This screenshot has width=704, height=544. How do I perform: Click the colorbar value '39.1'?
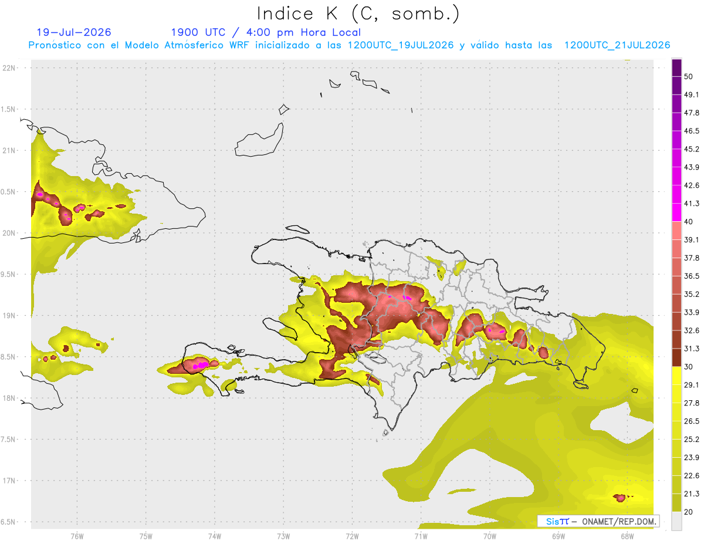pyautogui.click(x=692, y=240)
